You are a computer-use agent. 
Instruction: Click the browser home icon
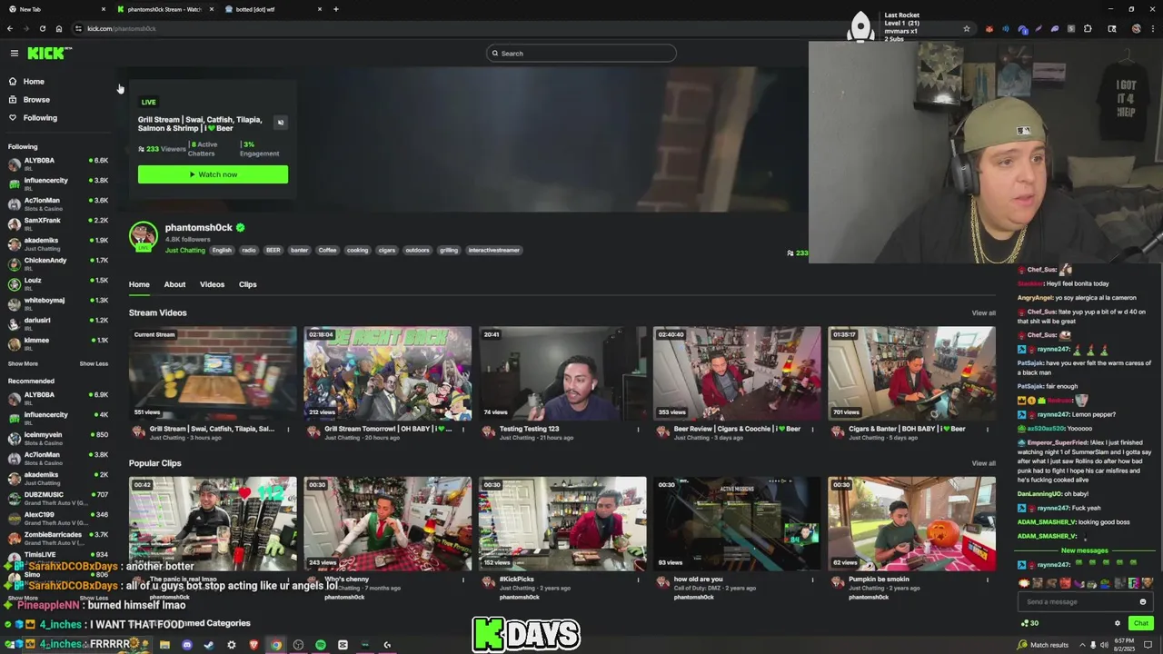[59, 29]
